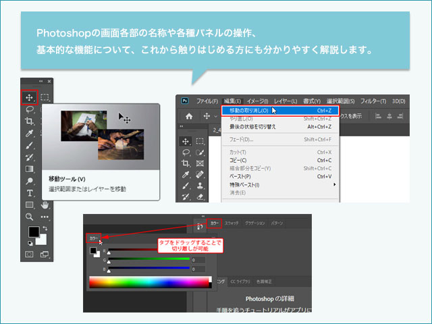The image size is (432, 324).
Task: Collapse the standalone toolbar with the double arrows
Action: click(x=40, y=81)
